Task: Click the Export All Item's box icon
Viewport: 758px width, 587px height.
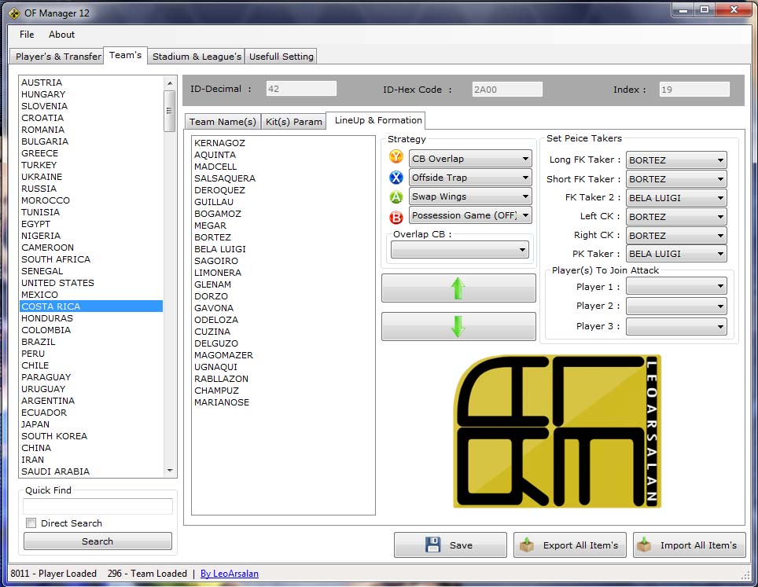Action: pyautogui.click(x=527, y=545)
